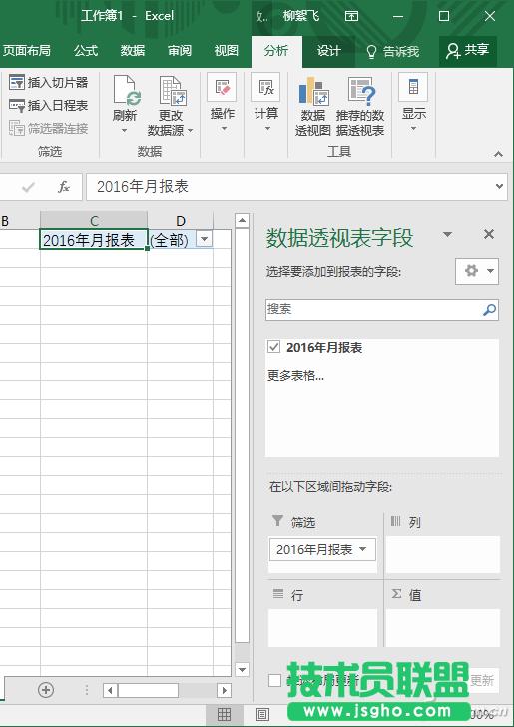The width and height of the screenshot is (514, 727).
Task: Close the PivotTable Fields pane
Action: pos(488,234)
